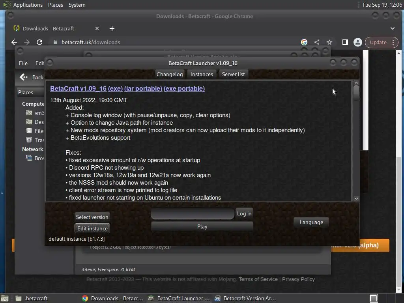
Task: Select the Desktop folder icon in sidebar
Action: [x=29, y=122]
